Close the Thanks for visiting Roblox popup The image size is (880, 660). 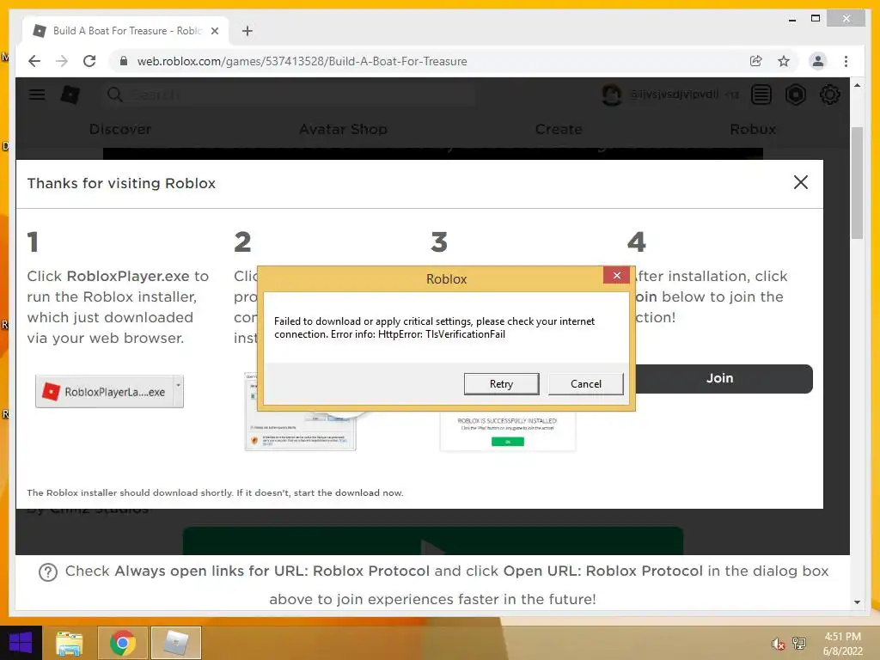click(801, 182)
